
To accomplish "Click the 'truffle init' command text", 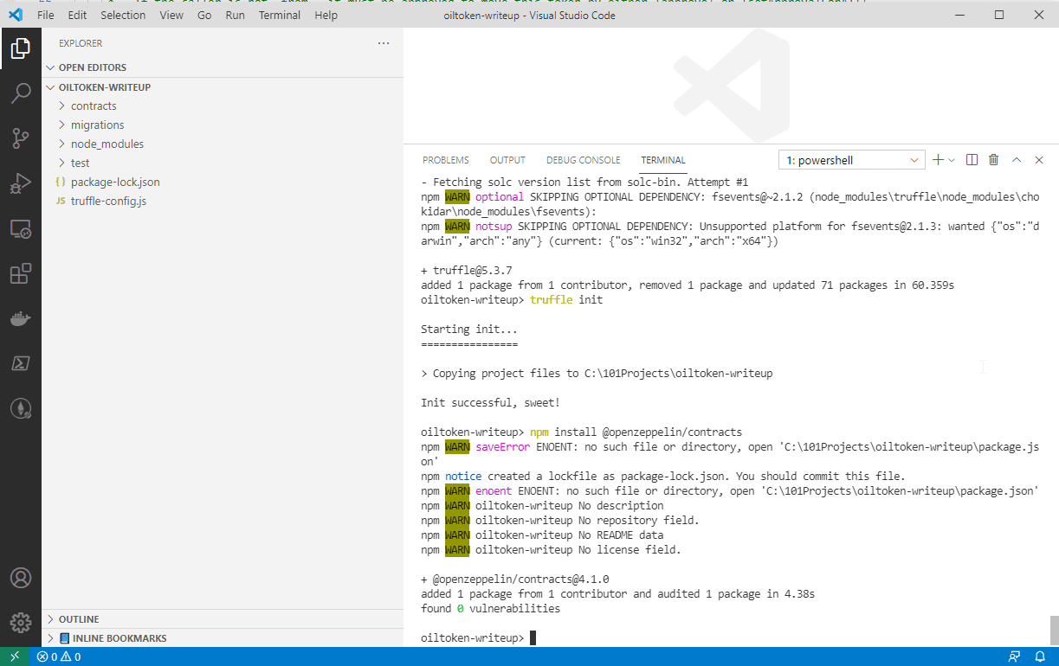I will coord(566,300).
